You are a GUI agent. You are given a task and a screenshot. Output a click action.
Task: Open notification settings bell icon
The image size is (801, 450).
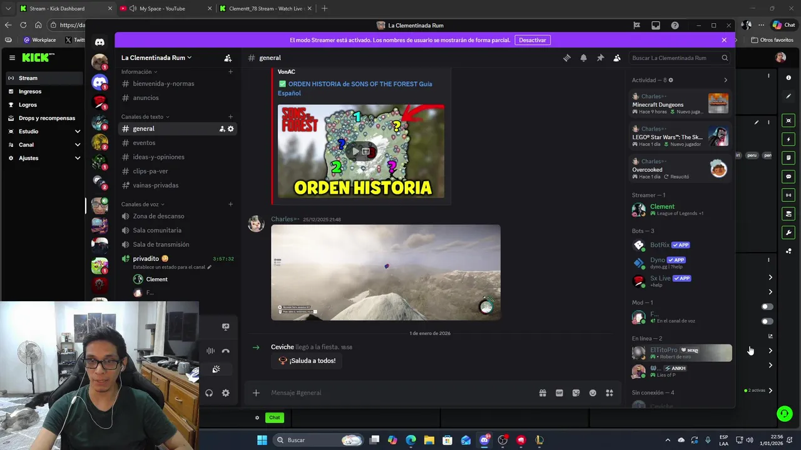(x=583, y=57)
